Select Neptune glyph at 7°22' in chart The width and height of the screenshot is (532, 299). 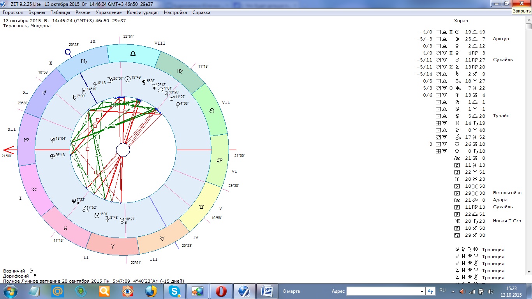coord(73,201)
